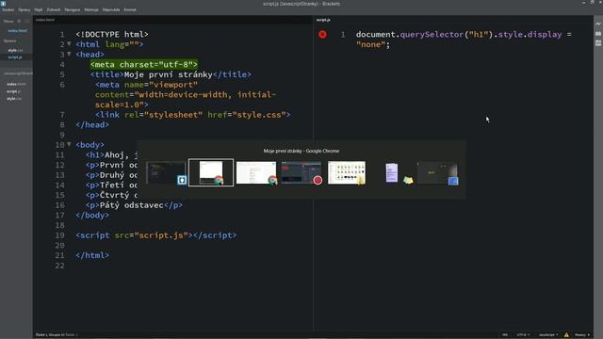Select Brackets window thumbnail in task switcher
Screen dimensions: 603x339
[x=166, y=172]
